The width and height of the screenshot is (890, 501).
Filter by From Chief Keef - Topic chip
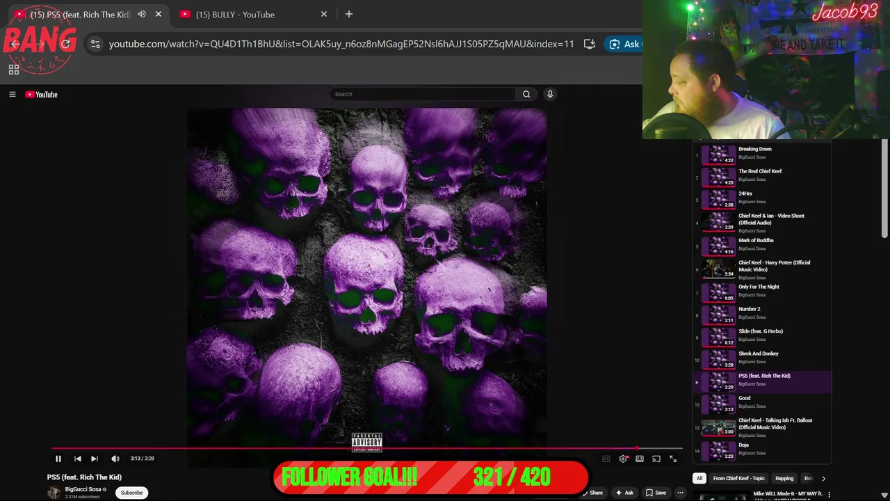(738, 479)
